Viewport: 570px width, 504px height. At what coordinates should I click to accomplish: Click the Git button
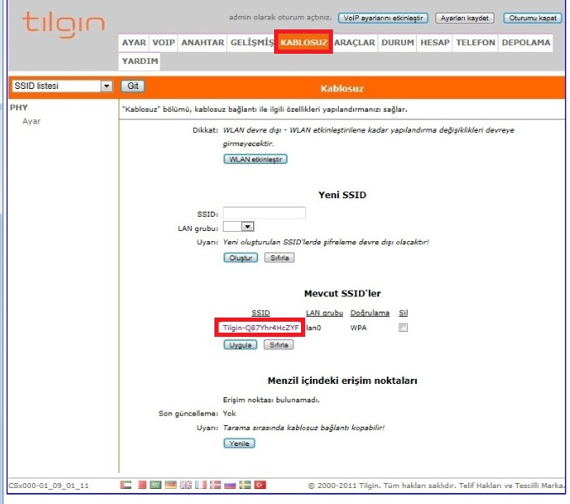point(133,86)
